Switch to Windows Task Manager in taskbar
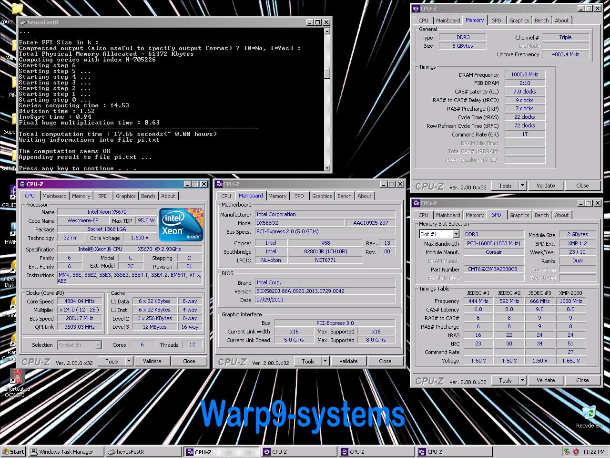 66,452
